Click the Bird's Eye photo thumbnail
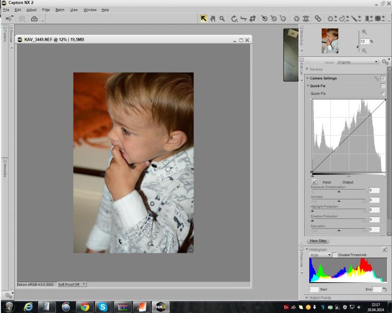Image resolution: width=392 pixels, height=313 pixels. tap(330, 41)
